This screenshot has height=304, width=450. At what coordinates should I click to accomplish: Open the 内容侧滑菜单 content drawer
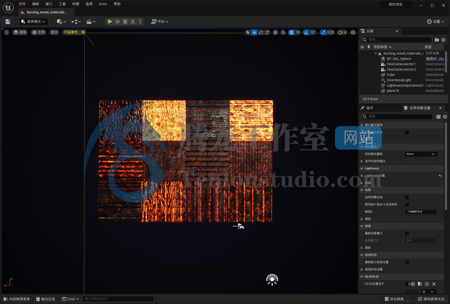pyautogui.click(x=17, y=299)
